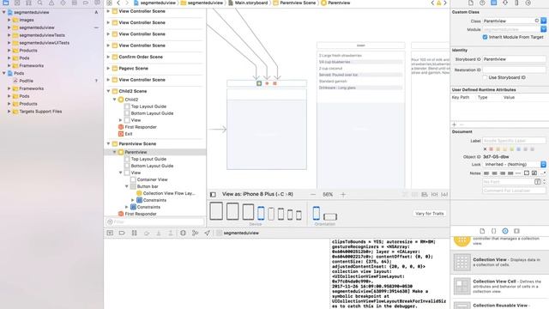This screenshot has height=309, width=549.
Task: Open the Issue navigator warning triangle
Action: (51, 3)
